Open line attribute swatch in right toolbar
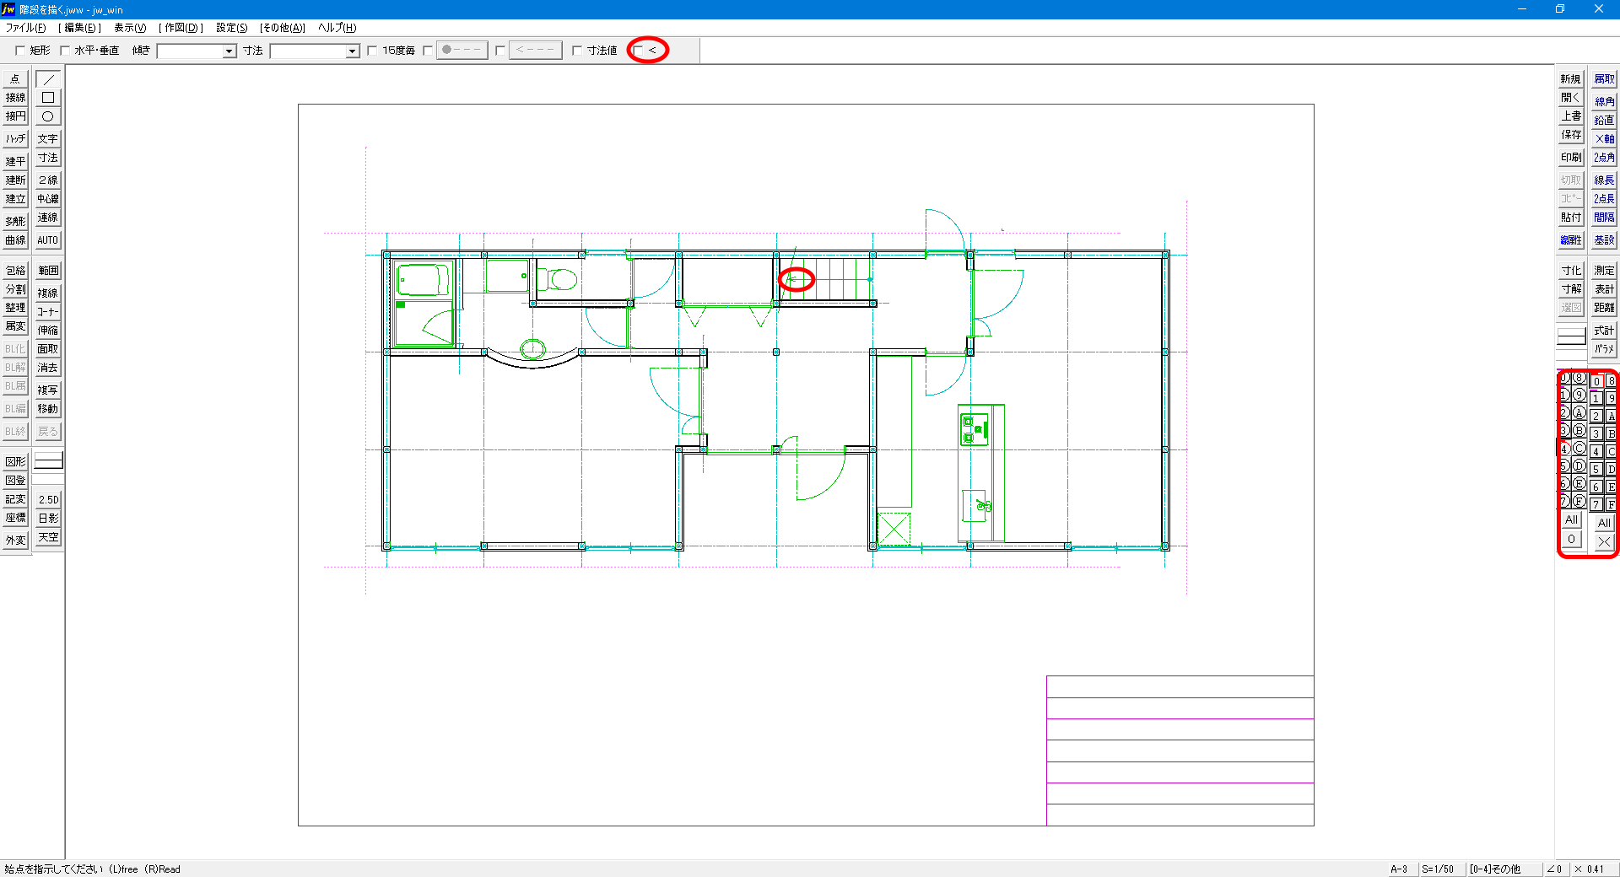The width and height of the screenshot is (1620, 877). pos(1571,337)
